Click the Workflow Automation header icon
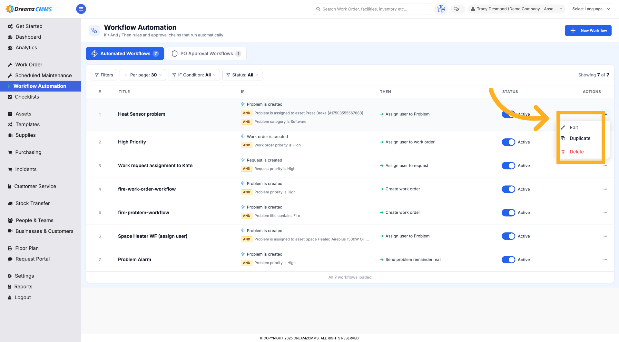Image resolution: width=619 pixels, height=342 pixels. tap(94, 30)
